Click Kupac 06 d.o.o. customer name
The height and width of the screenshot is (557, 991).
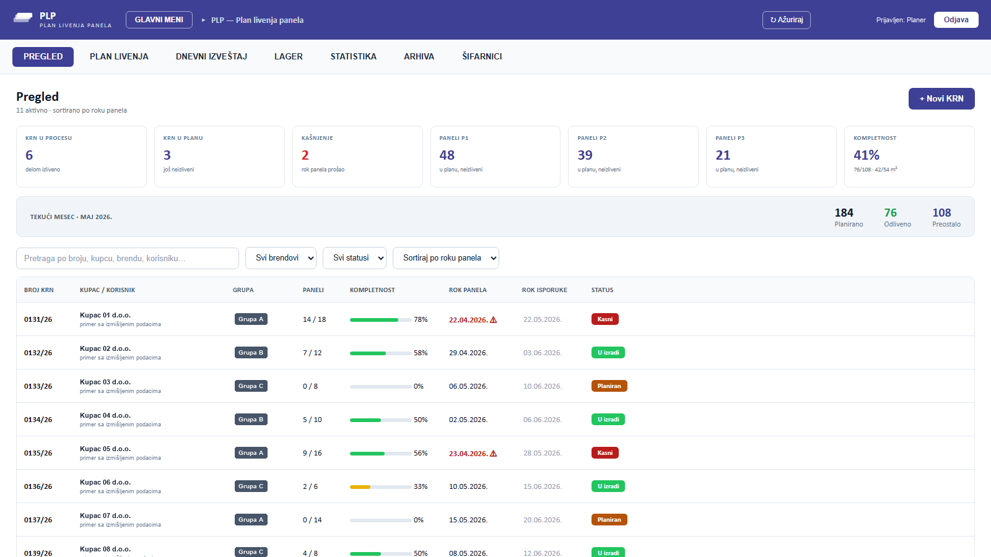click(105, 482)
